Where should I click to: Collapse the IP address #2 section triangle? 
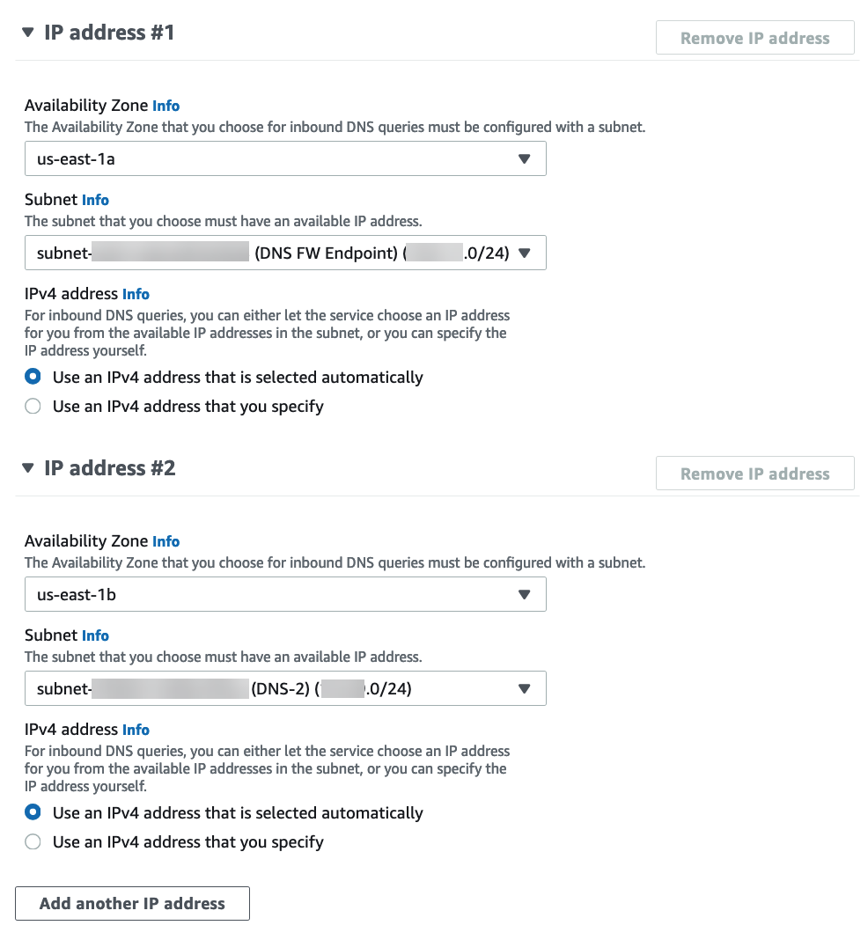click(x=28, y=468)
